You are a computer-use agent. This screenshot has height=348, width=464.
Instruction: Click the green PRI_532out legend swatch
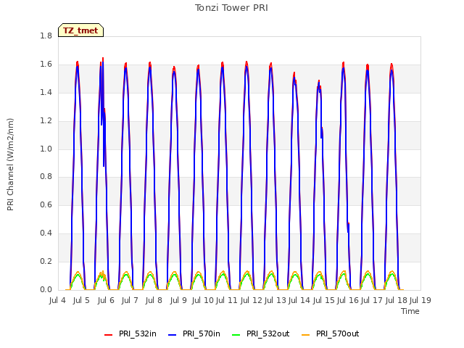click(x=236, y=335)
